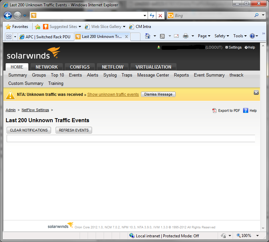Image resolution: width=269 pixels, height=242 pixels.
Task: Expand the Print options dropdown arrow
Action: pyautogui.click(x=193, y=36)
